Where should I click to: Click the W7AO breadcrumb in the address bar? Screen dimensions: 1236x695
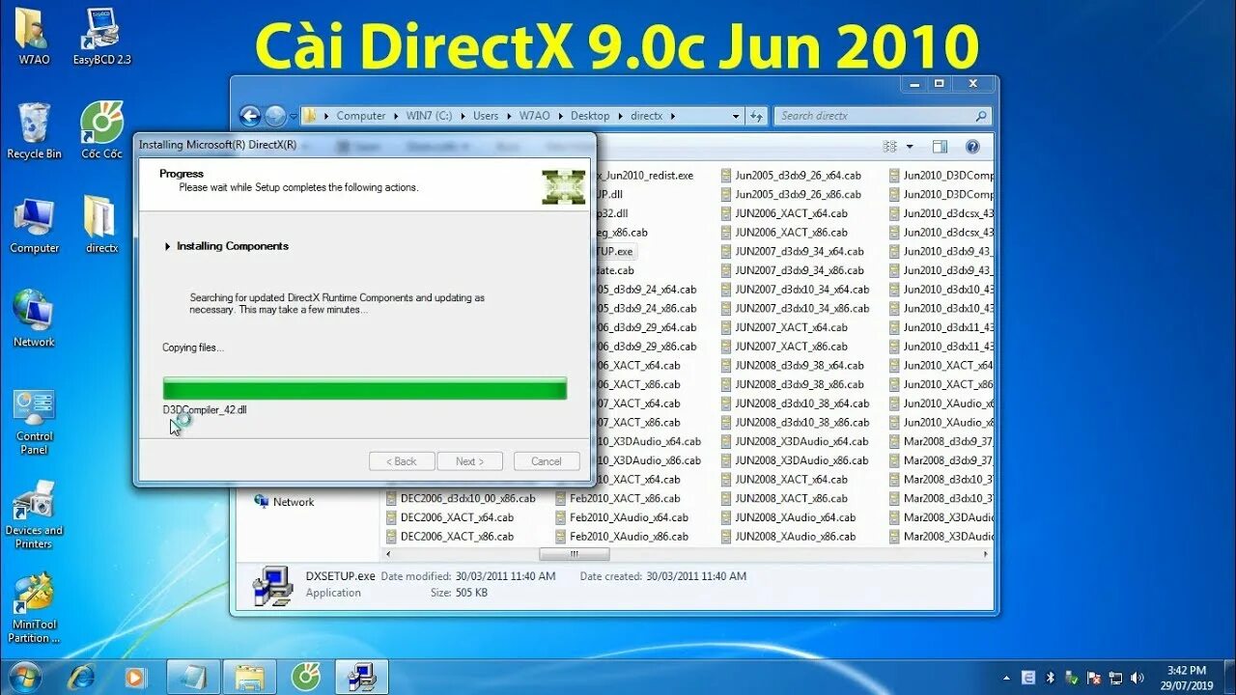[534, 116]
